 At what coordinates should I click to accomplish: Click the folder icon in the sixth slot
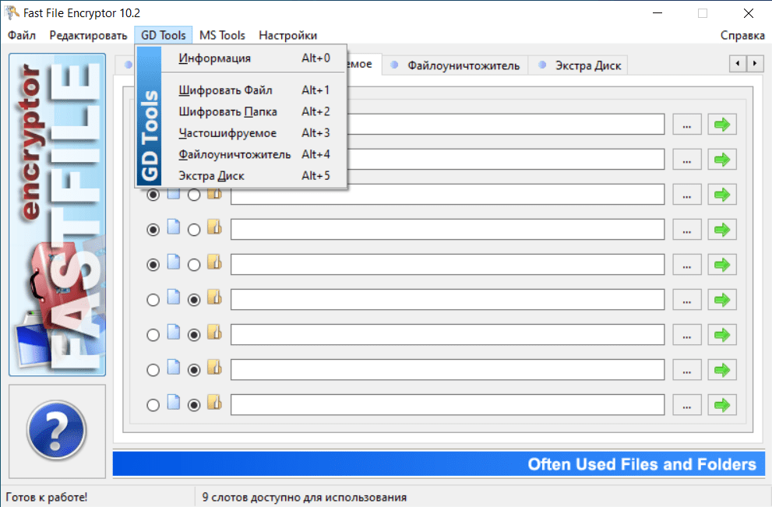click(214, 297)
